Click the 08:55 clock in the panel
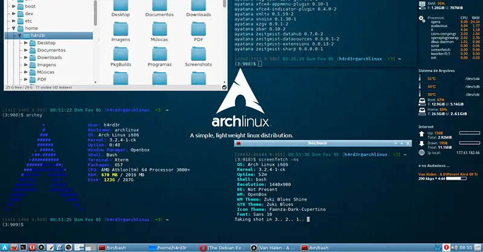 [465, 247]
